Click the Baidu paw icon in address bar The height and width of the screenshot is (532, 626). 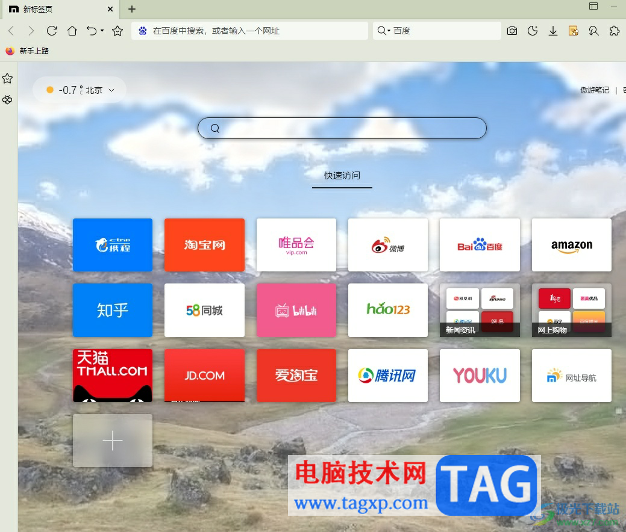(x=143, y=31)
